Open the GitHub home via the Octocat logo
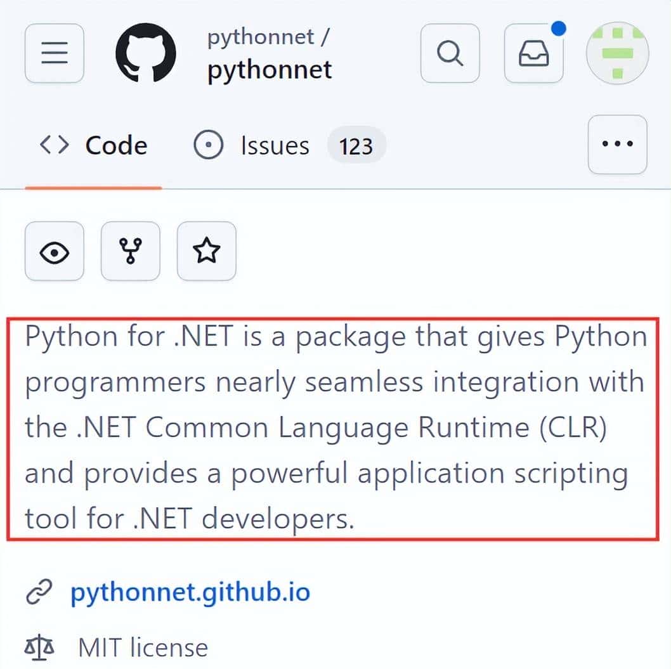The image size is (671, 669). 145,53
